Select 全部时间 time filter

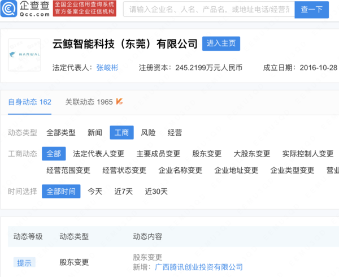61,192
